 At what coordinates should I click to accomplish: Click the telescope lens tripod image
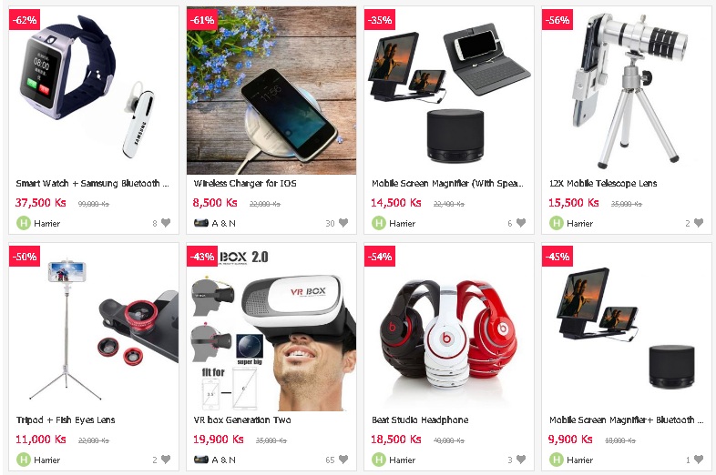click(x=627, y=90)
